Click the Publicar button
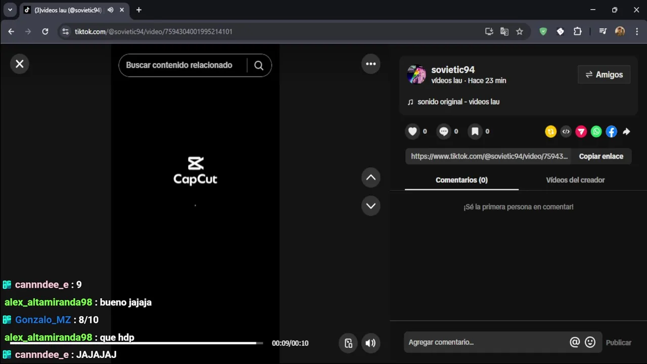This screenshot has width=647, height=364. 619,342
